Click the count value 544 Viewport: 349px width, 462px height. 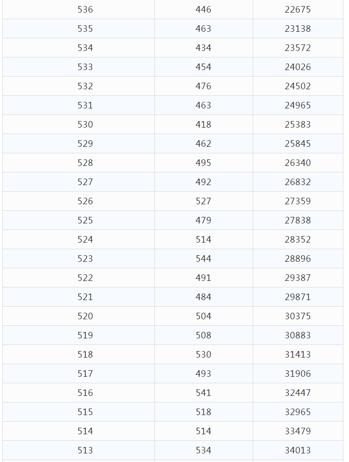(x=203, y=259)
